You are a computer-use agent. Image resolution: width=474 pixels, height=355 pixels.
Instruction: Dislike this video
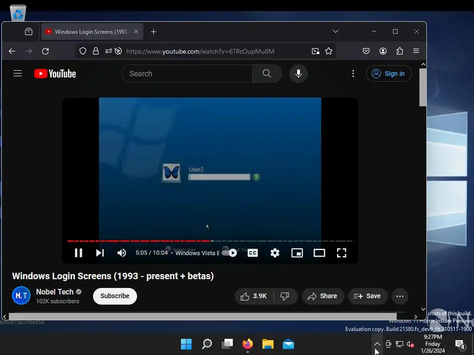coord(285,296)
